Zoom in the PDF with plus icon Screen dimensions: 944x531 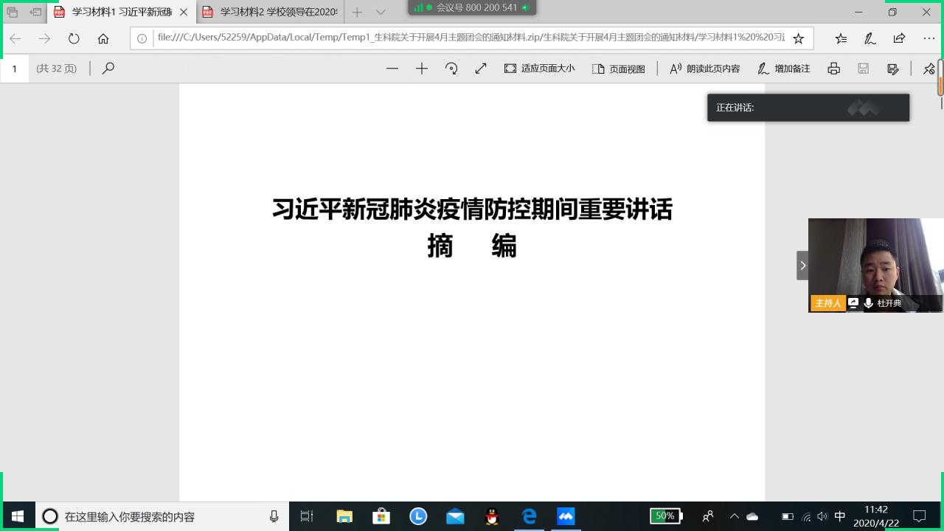tap(422, 69)
